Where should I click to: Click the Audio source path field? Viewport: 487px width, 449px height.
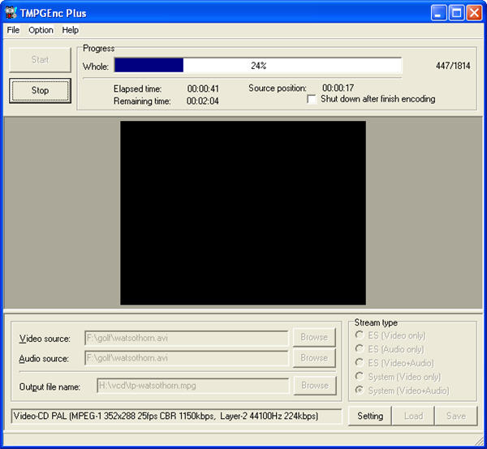click(187, 358)
